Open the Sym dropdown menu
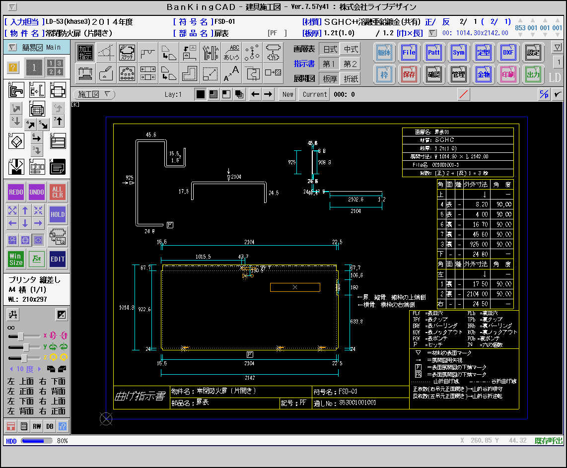The height and width of the screenshot is (468, 567). click(x=459, y=53)
